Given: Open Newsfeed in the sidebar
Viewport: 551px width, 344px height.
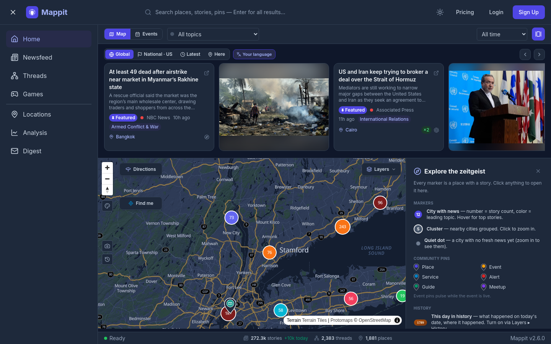Looking at the screenshot, I should click(49, 57).
